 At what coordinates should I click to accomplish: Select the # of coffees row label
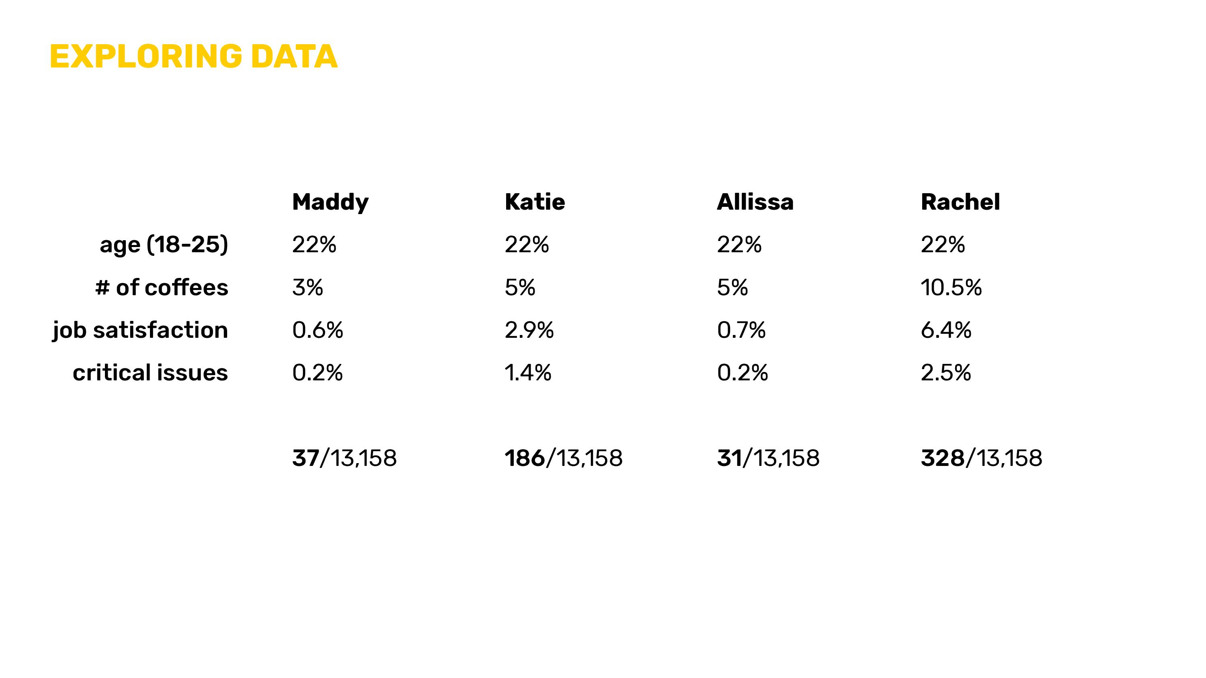162,287
